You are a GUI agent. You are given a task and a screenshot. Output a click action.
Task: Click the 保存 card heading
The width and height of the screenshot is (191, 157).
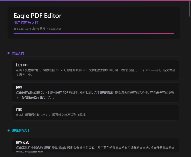[19, 87]
